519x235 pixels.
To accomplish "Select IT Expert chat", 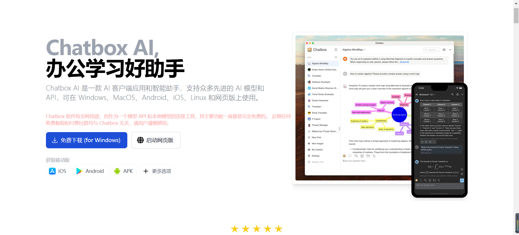I will pyautogui.click(x=323, y=119).
